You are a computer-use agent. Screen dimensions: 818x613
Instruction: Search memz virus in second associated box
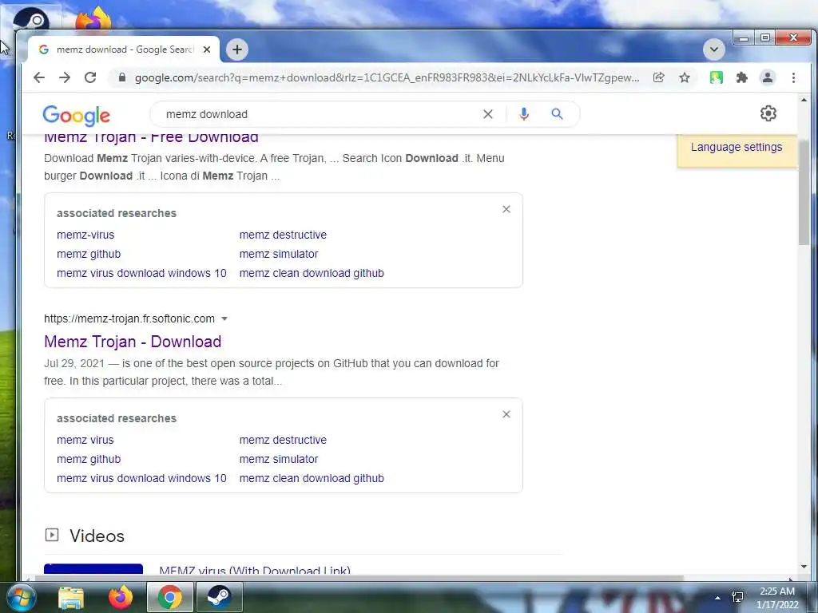pos(85,440)
